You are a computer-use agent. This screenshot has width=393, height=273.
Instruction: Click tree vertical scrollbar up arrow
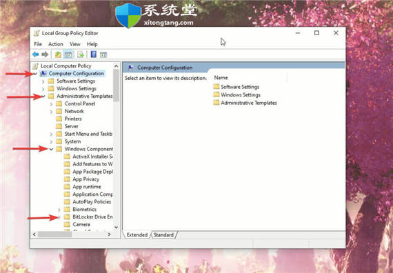click(x=116, y=66)
